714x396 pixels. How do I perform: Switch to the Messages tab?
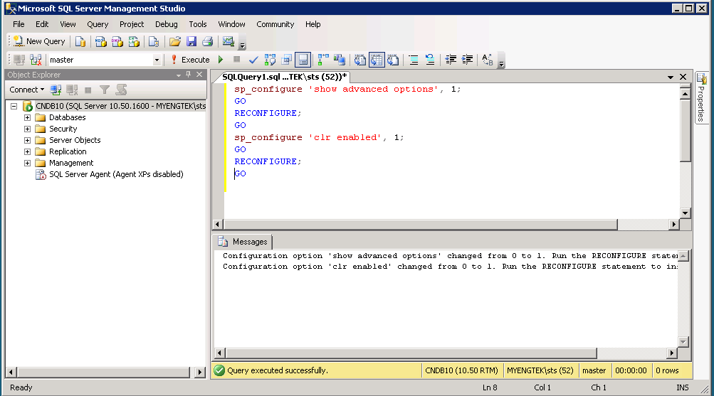pos(243,242)
